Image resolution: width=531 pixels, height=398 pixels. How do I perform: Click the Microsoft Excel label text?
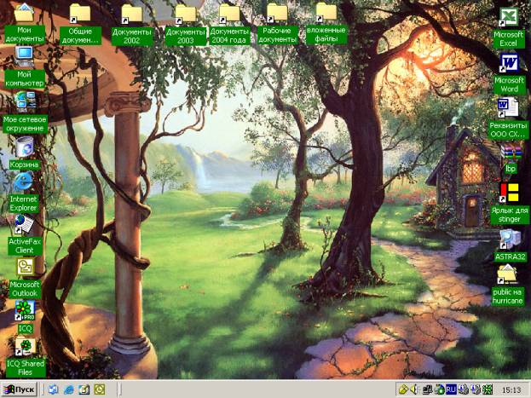pos(509,39)
